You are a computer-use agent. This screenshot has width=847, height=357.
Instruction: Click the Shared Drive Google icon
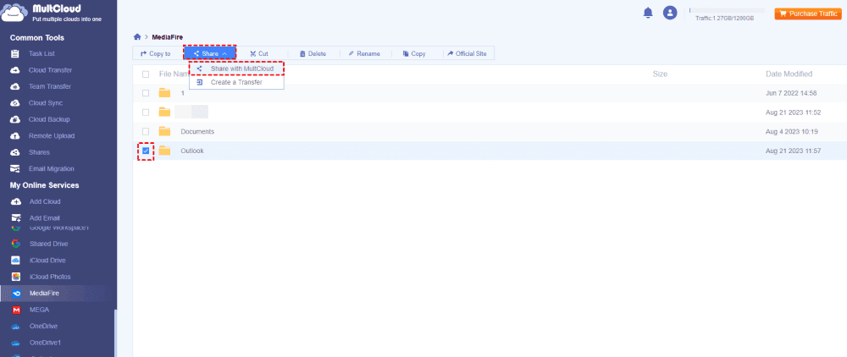(16, 244)
